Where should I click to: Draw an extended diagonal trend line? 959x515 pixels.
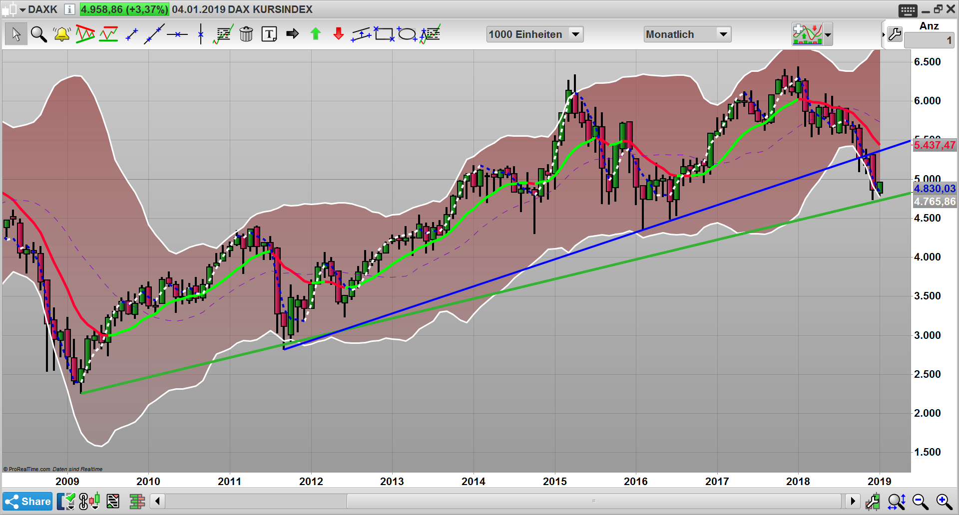[x=154, y=34]
